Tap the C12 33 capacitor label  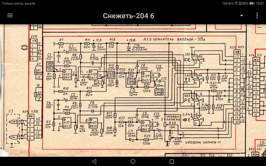coord(159,68)
